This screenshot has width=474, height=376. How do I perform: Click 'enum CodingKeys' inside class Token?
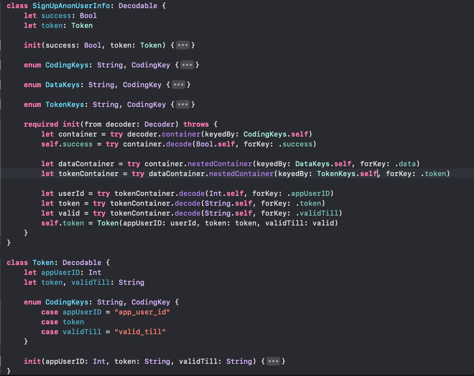56,302
